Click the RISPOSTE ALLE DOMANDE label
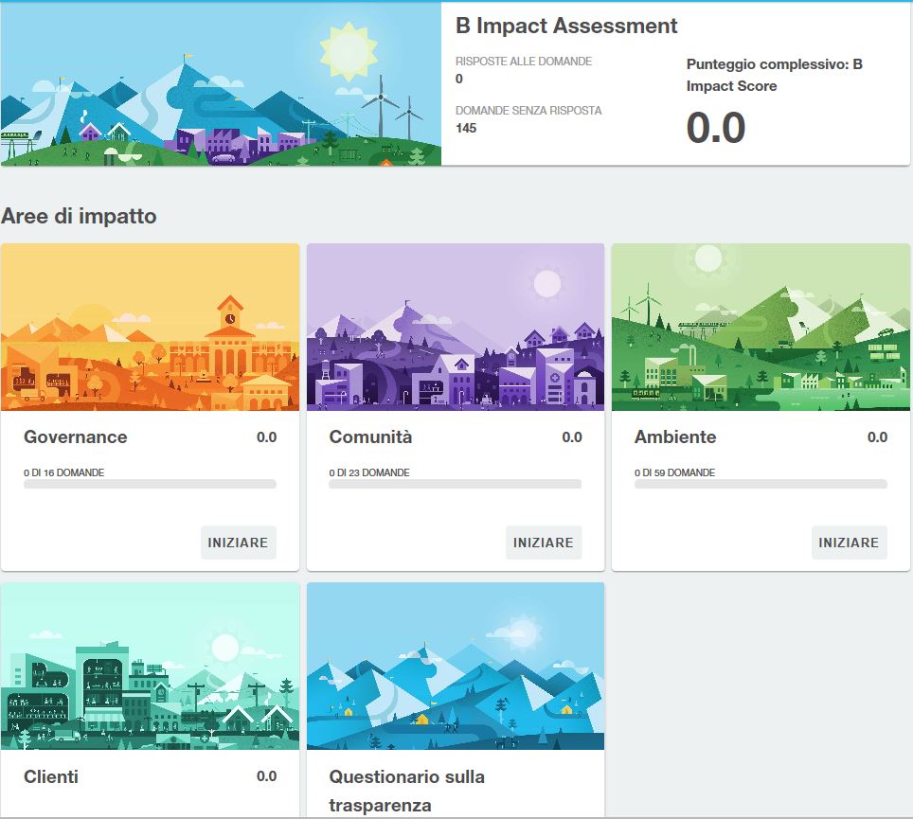This screenshot has height=819, width=913. click(x=524, y=62)
